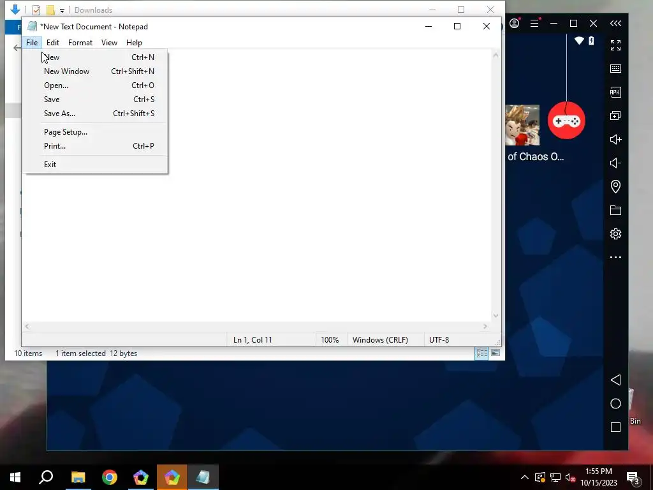Click the 'Windows (CRLF)' status entry
The height and width of the screenshot is (490, 653).
pyautogui.click(x=380, y=340)
